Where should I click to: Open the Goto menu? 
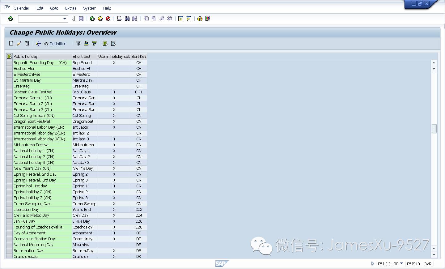[54, 8]
